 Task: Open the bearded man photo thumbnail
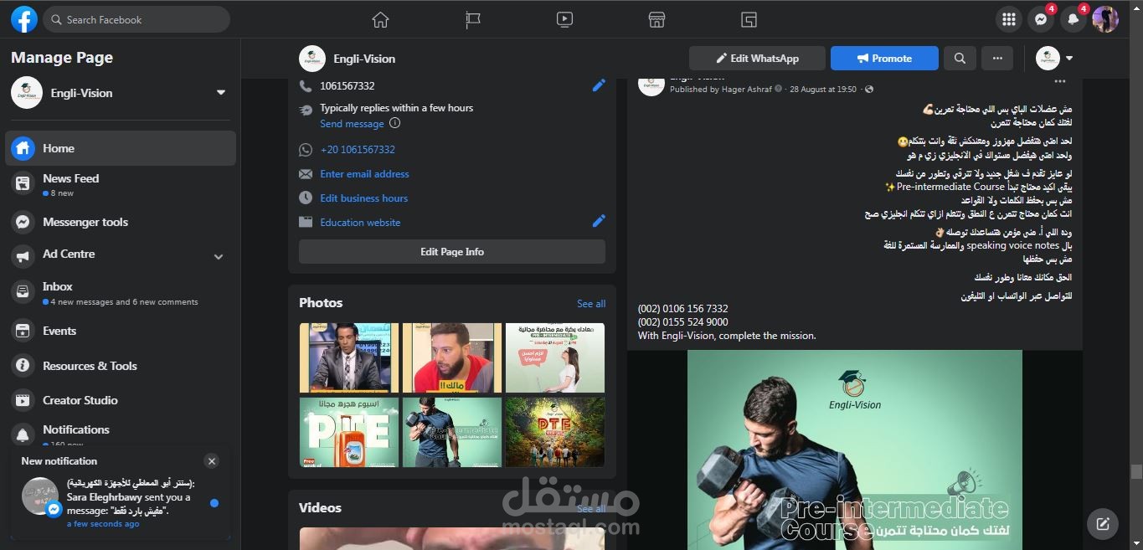452,358
